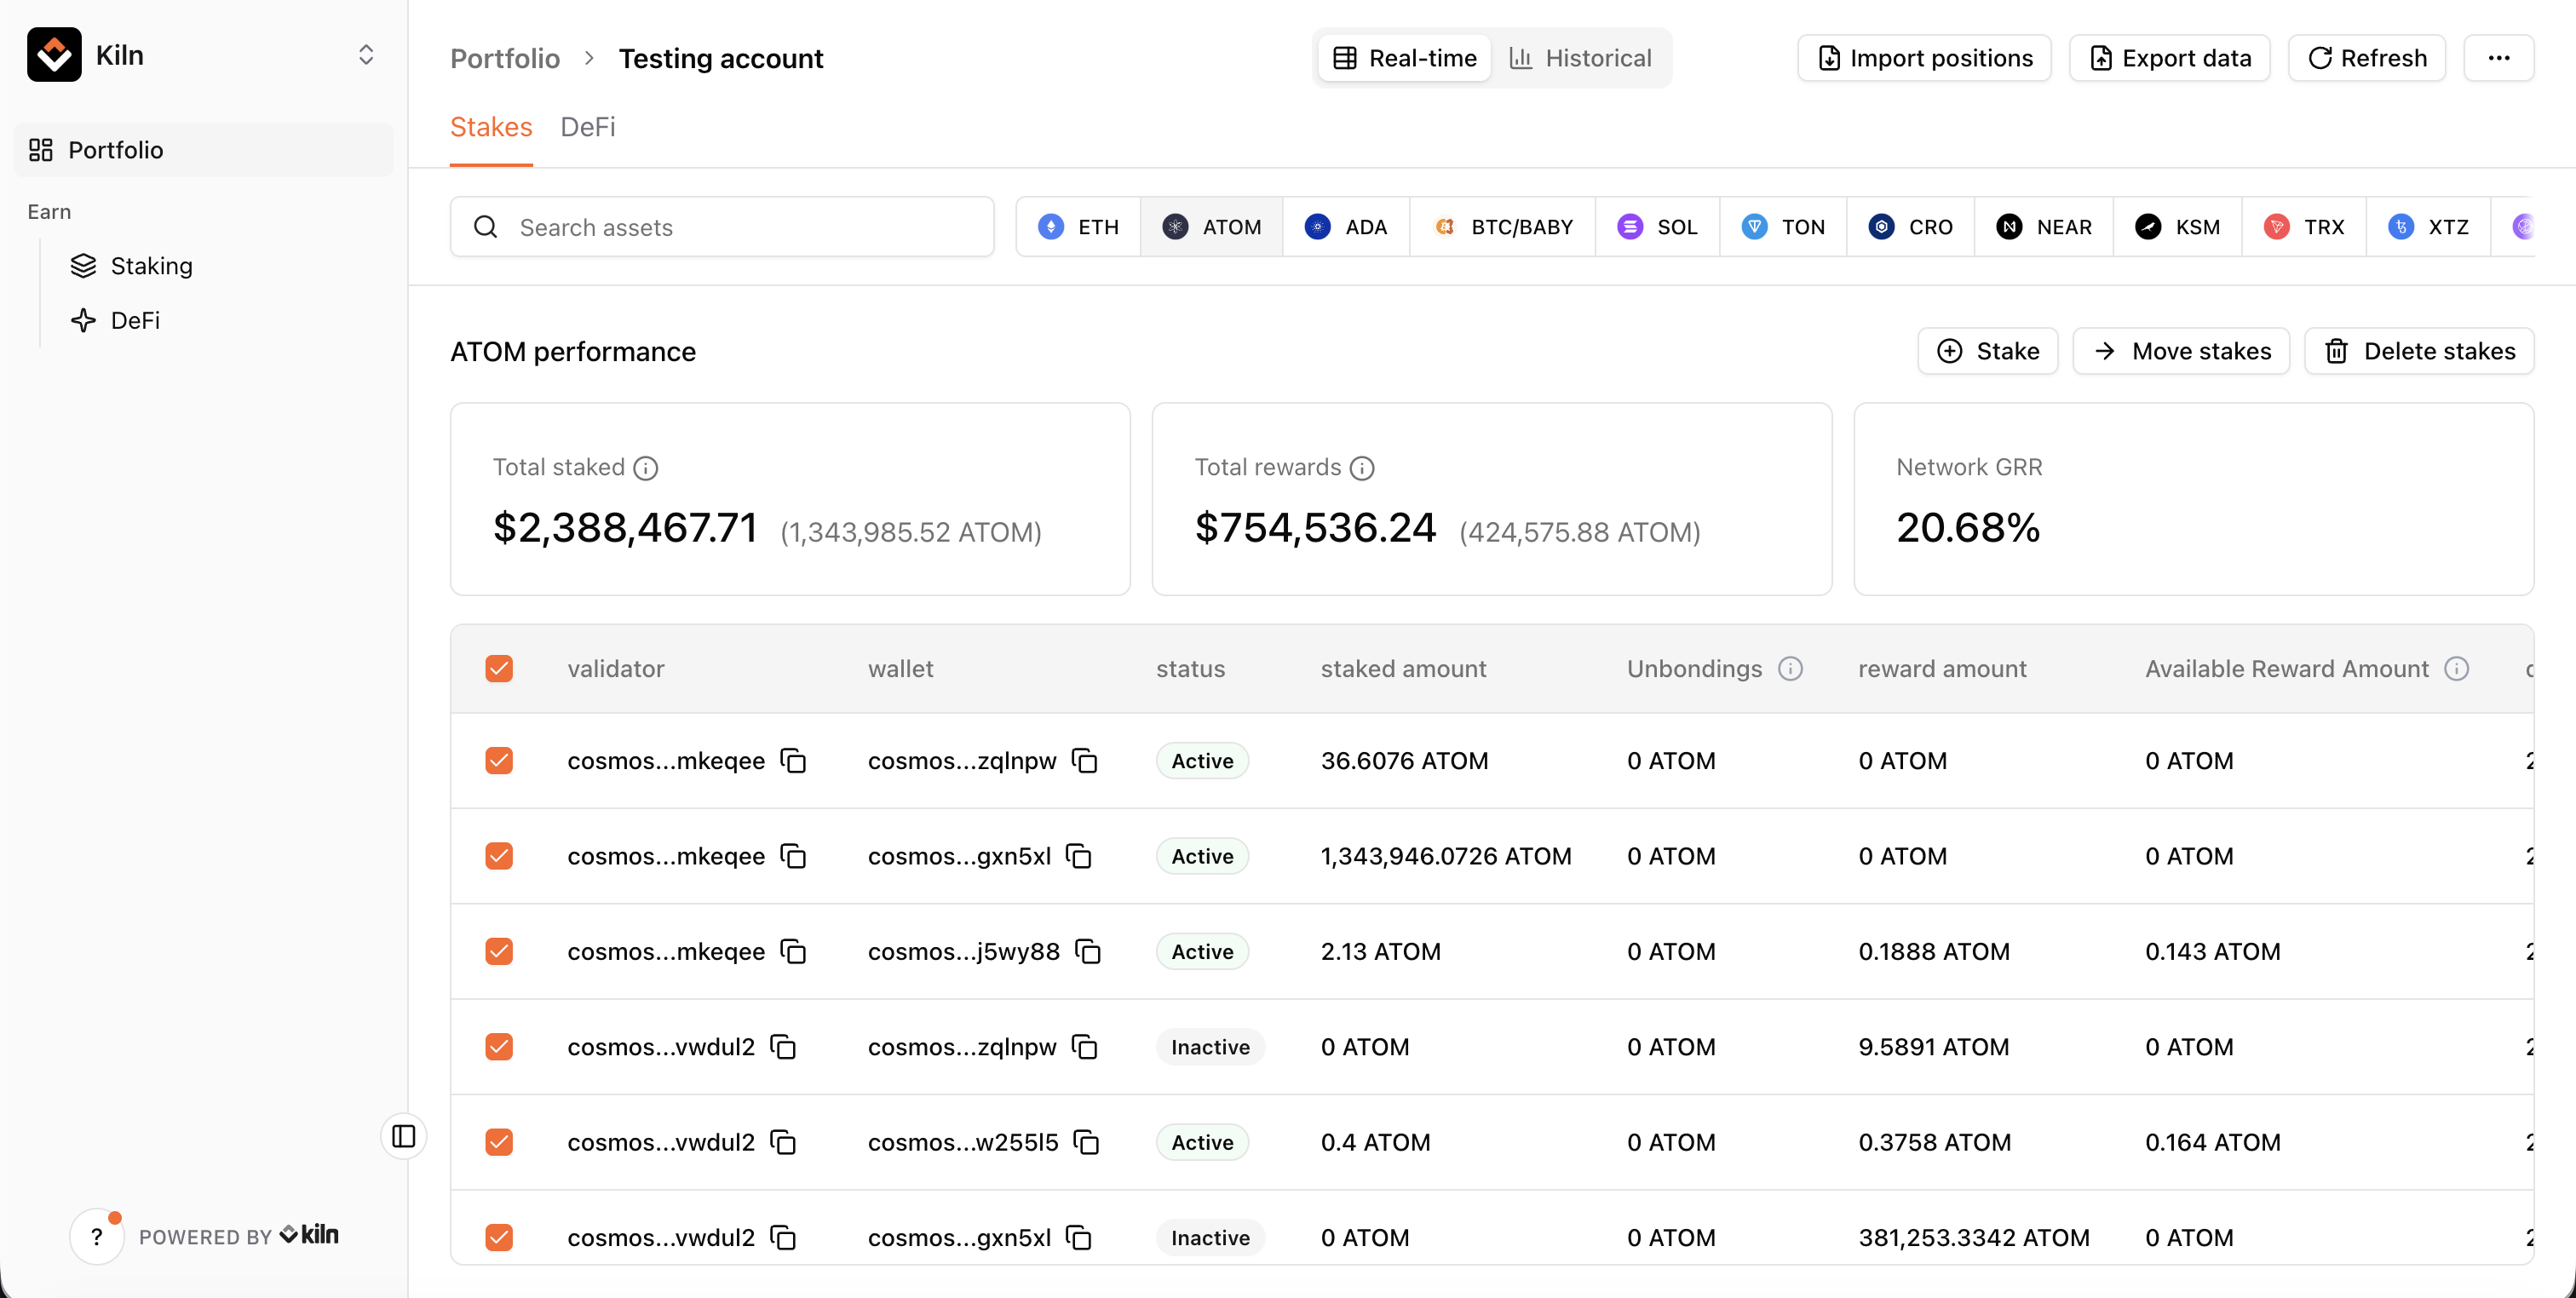The height and width of the screenshot is (1298, 2576).
Task: Filter by SOL asset chip
Action: coord(1657,227)
